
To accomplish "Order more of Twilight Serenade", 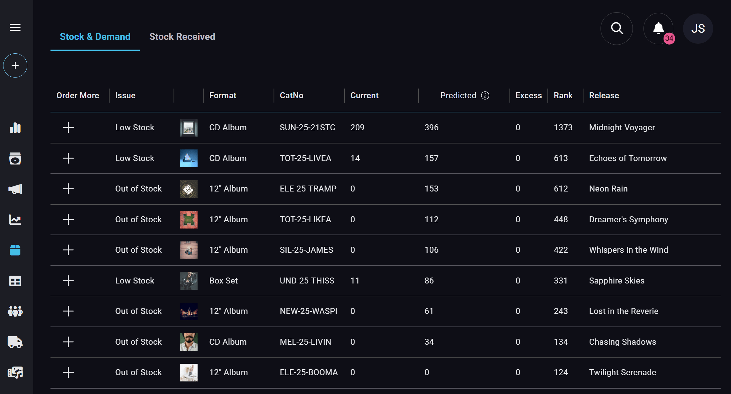I will 68,372.
